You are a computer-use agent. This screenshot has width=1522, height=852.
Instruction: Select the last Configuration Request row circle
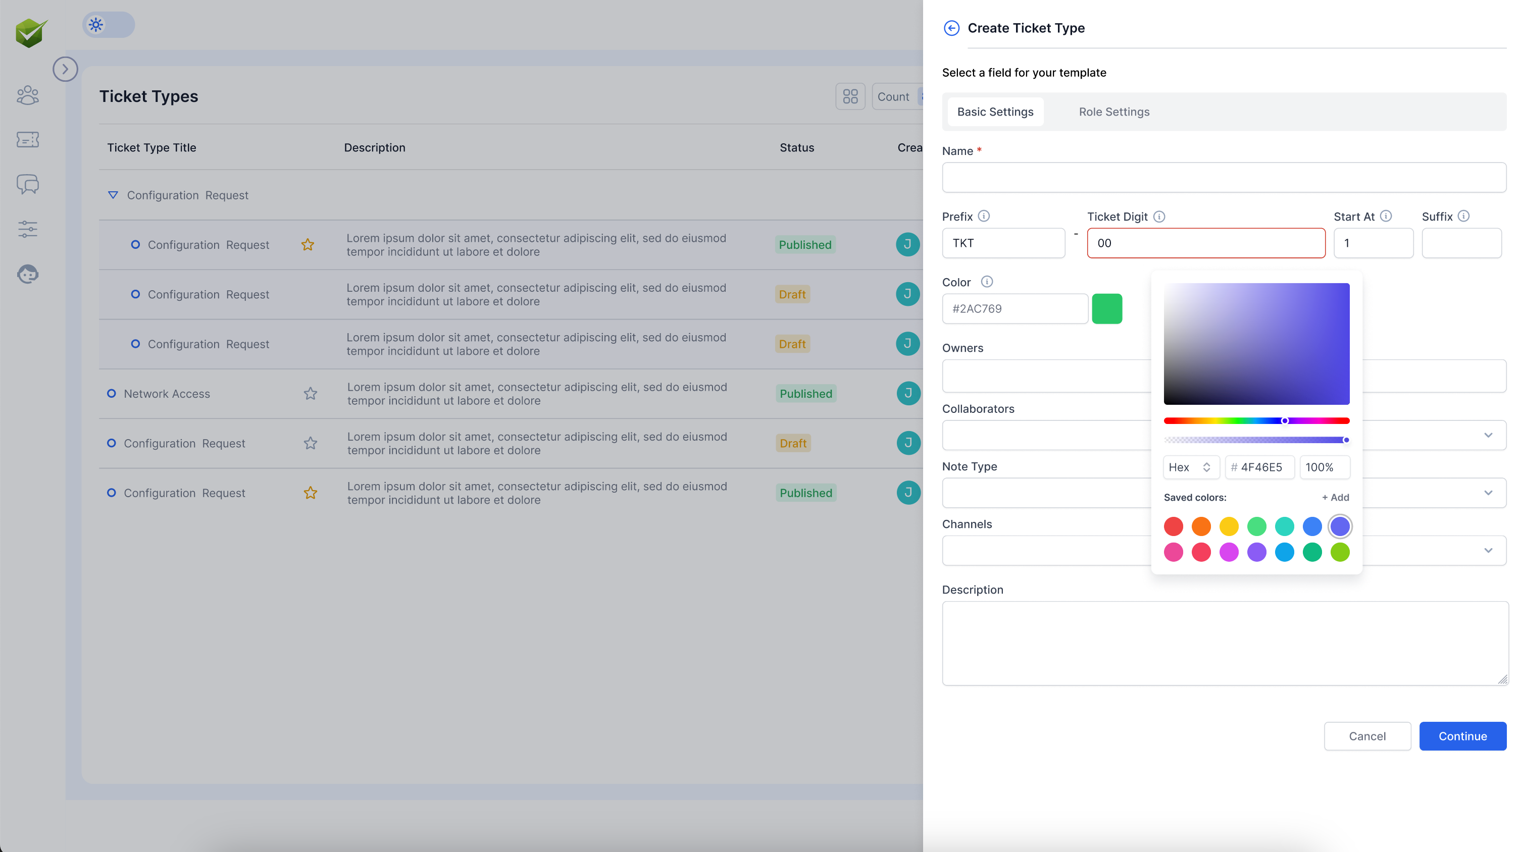click(111, 493)
